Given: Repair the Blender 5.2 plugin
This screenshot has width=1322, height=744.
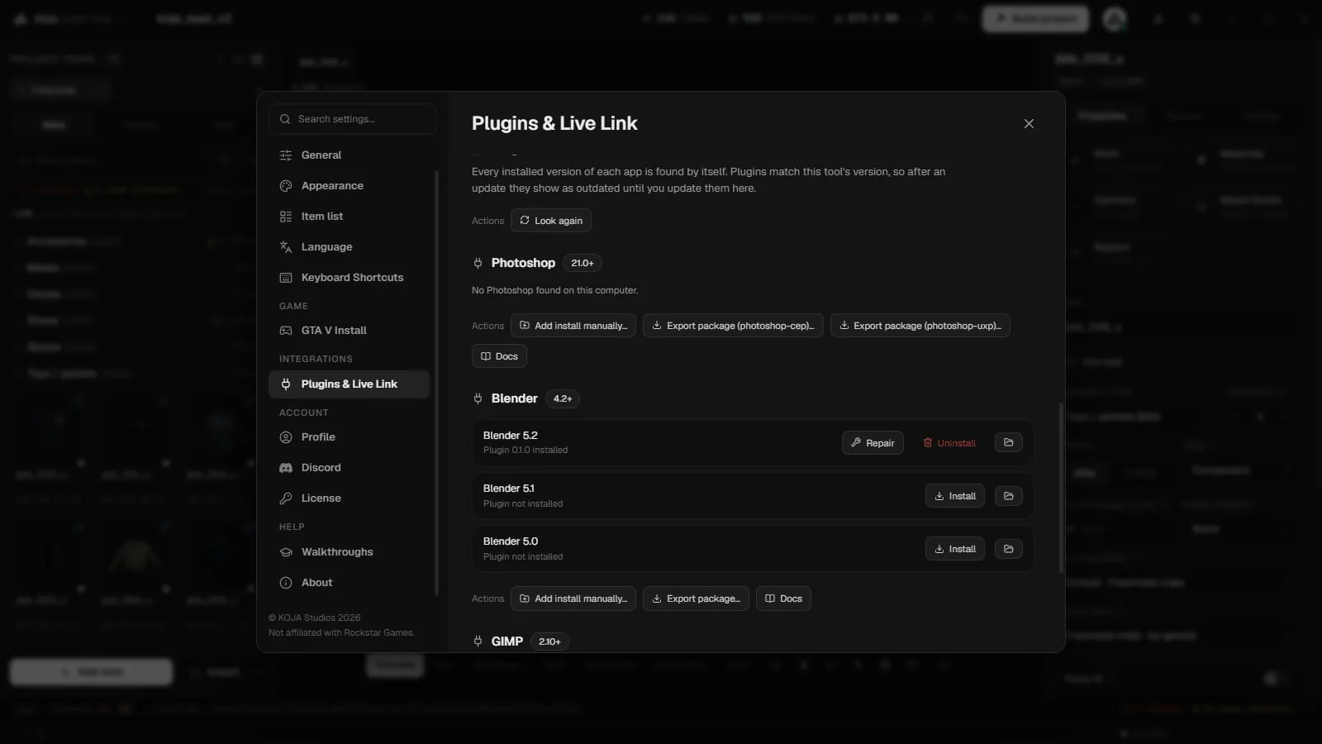Looking at the screenshot, I should [873, 443].
